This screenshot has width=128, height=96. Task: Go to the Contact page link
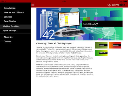pos(7,41)
